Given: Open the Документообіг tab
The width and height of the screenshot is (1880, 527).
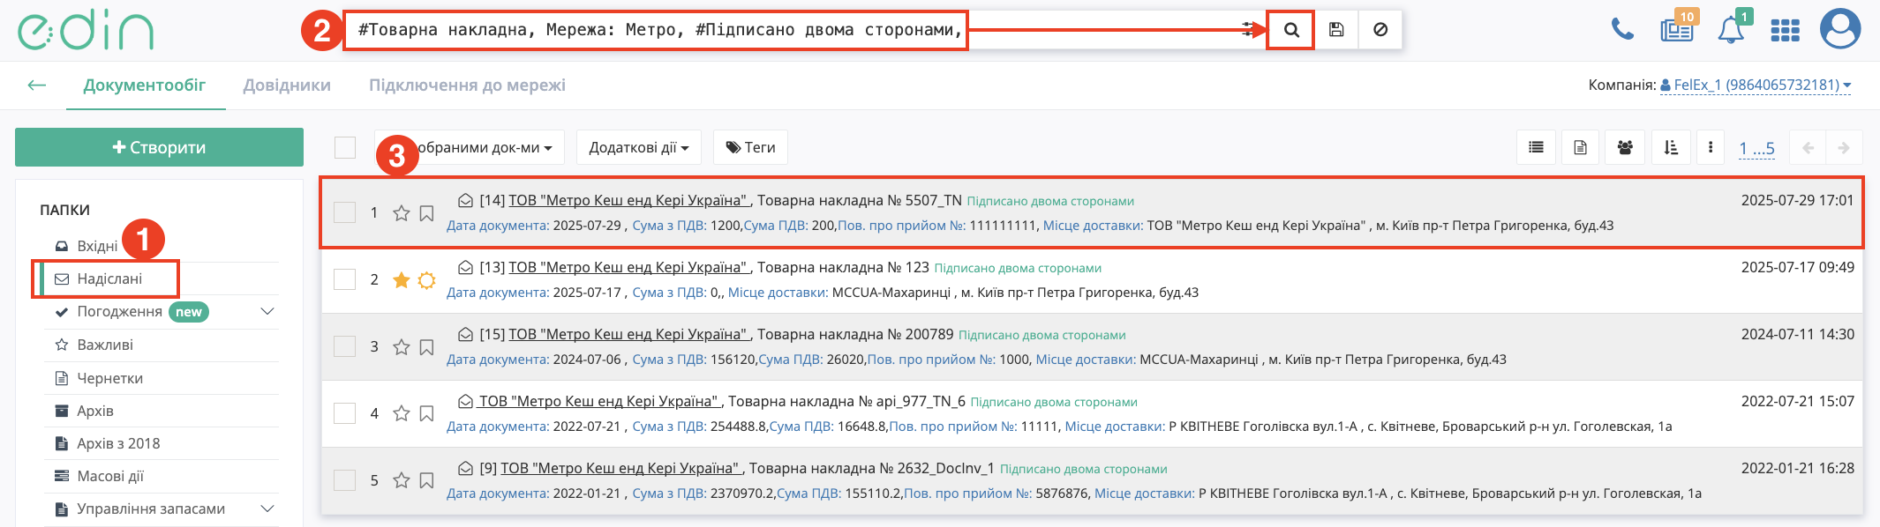Looking at the screenshot, I should (x=145, y=85).
